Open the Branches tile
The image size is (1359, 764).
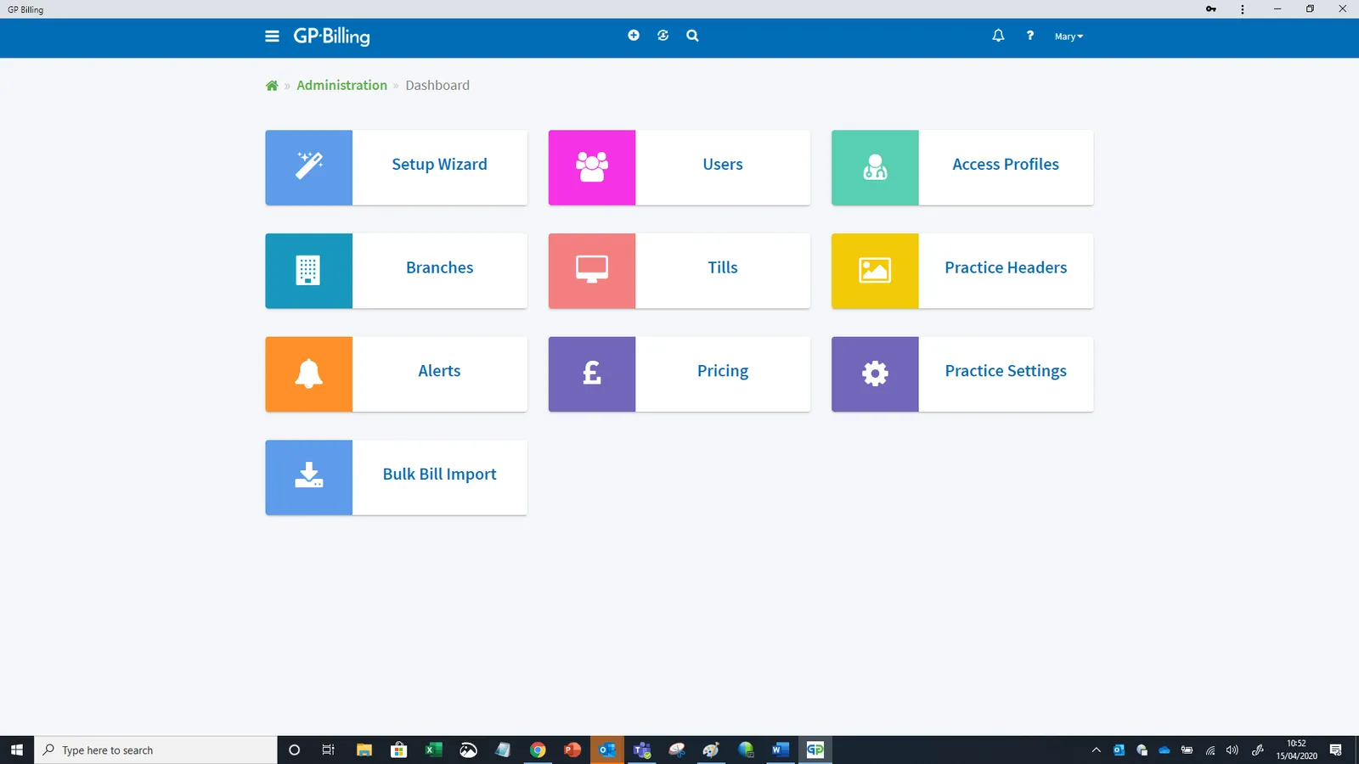396,271
